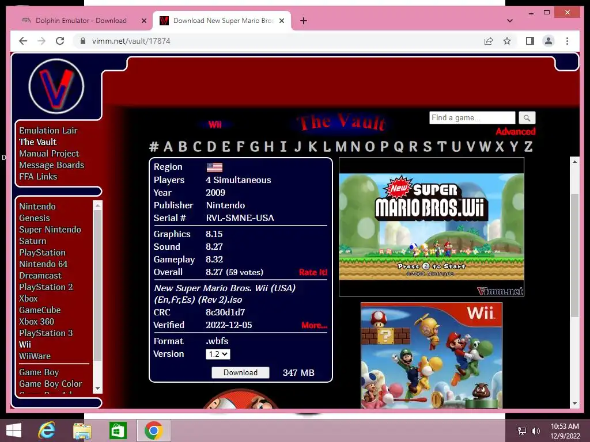Open the GameCube vault

coord(40,310)
